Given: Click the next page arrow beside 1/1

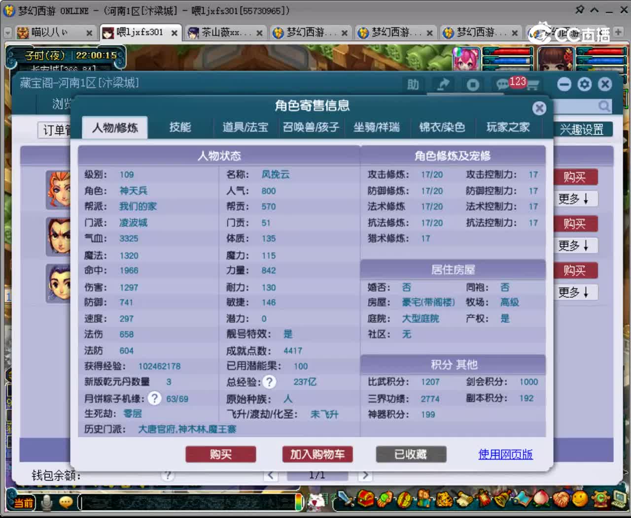Looking at the screenshot, I should [365, 474].
